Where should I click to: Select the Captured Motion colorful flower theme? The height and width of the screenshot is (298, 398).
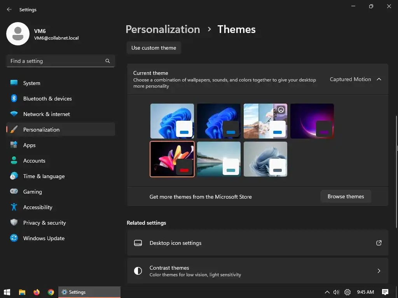(x=172, y=159)
